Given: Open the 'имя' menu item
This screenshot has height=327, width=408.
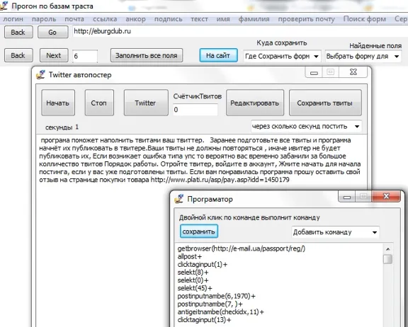Looking at the screenshot, I should pyautogui.click(x=223, y=19).
